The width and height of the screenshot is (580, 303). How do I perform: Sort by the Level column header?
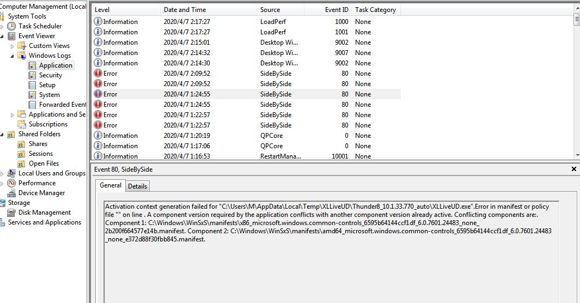click(126, 10)
